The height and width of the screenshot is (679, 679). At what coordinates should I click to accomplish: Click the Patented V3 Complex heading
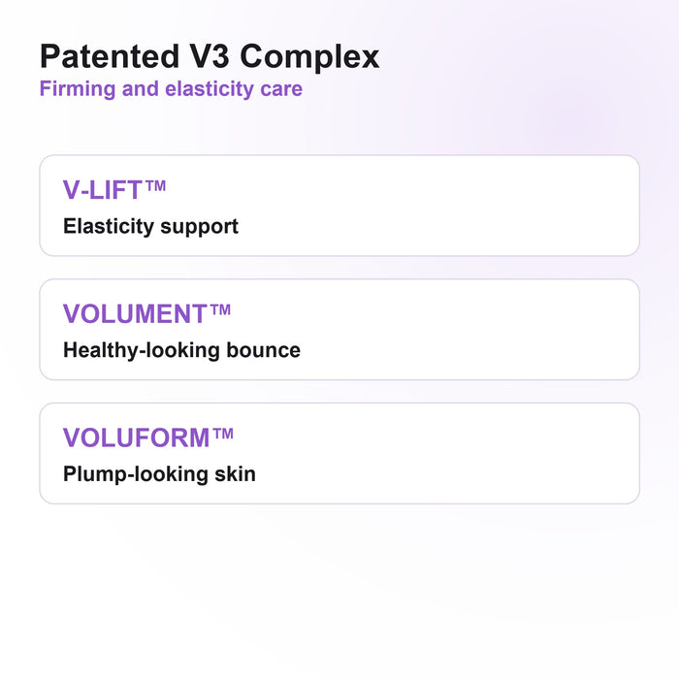pos(210,57)
